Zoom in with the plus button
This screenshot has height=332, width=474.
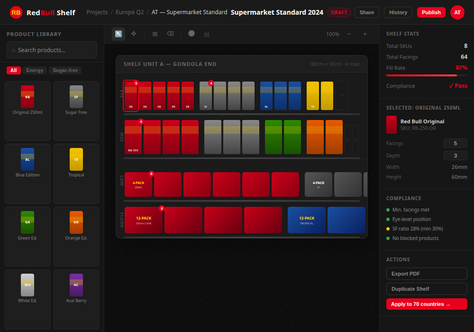click(x=365, y=34)
